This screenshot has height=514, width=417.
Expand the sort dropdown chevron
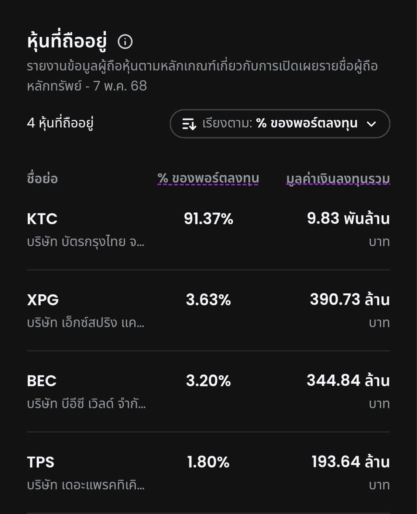(371, 124)
